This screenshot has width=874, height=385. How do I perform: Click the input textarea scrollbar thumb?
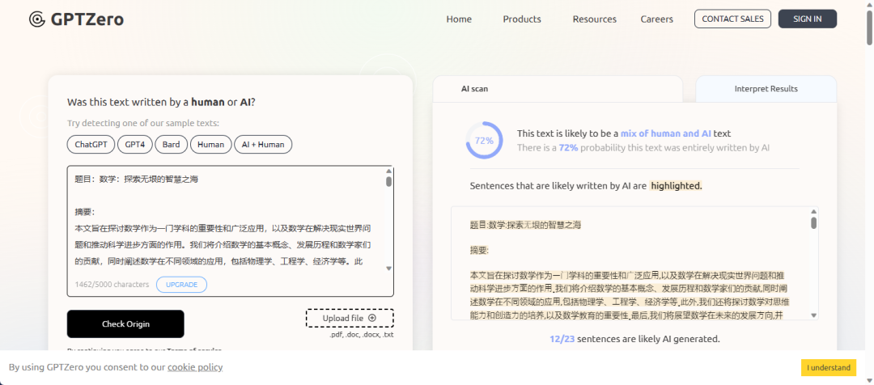pyautogui.click(x=388, y=181)
